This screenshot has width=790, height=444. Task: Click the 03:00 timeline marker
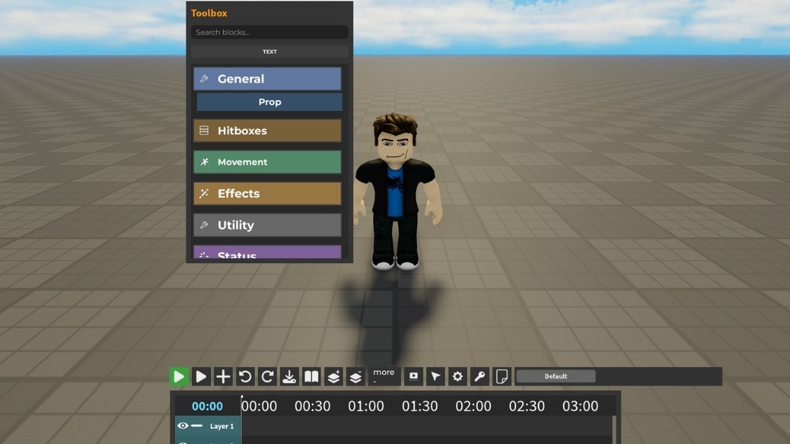click(x=581, y=406)
